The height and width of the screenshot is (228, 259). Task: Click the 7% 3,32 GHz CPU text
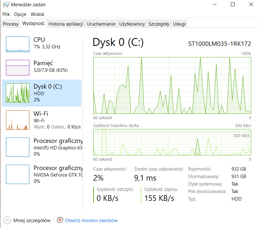[47, 47]
